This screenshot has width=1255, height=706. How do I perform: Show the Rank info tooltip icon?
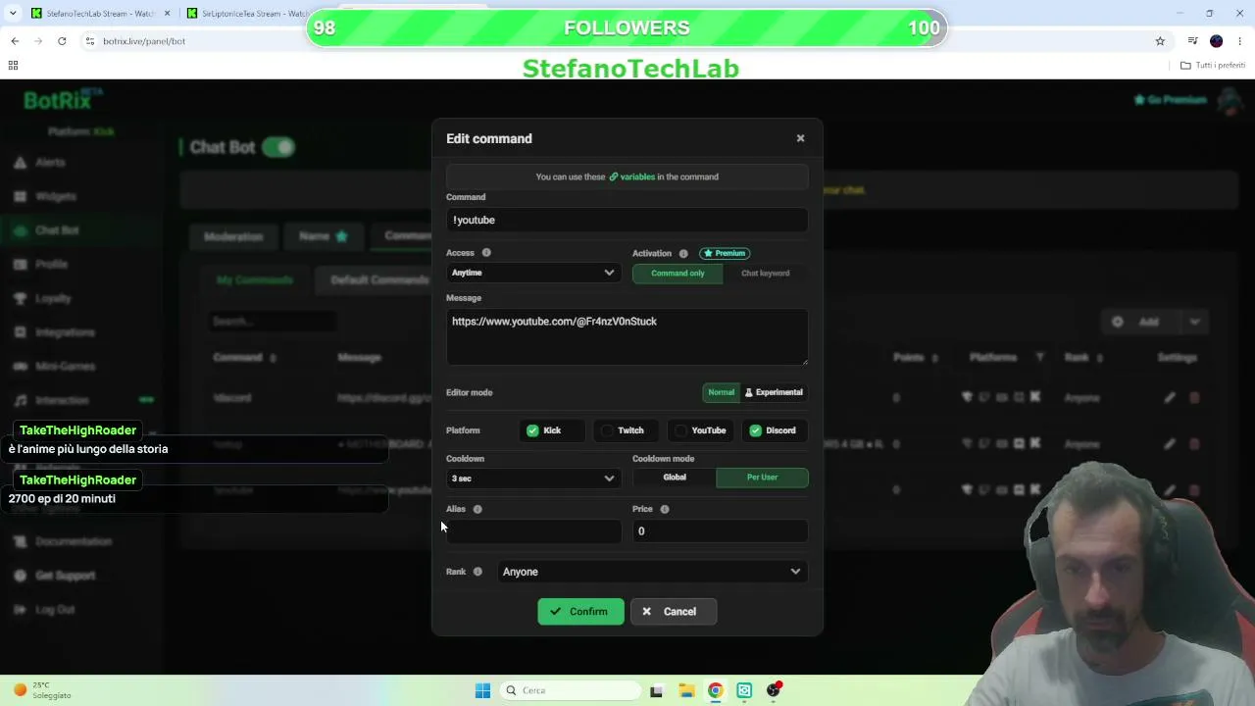pyautogui.click(x=477, y=572)
